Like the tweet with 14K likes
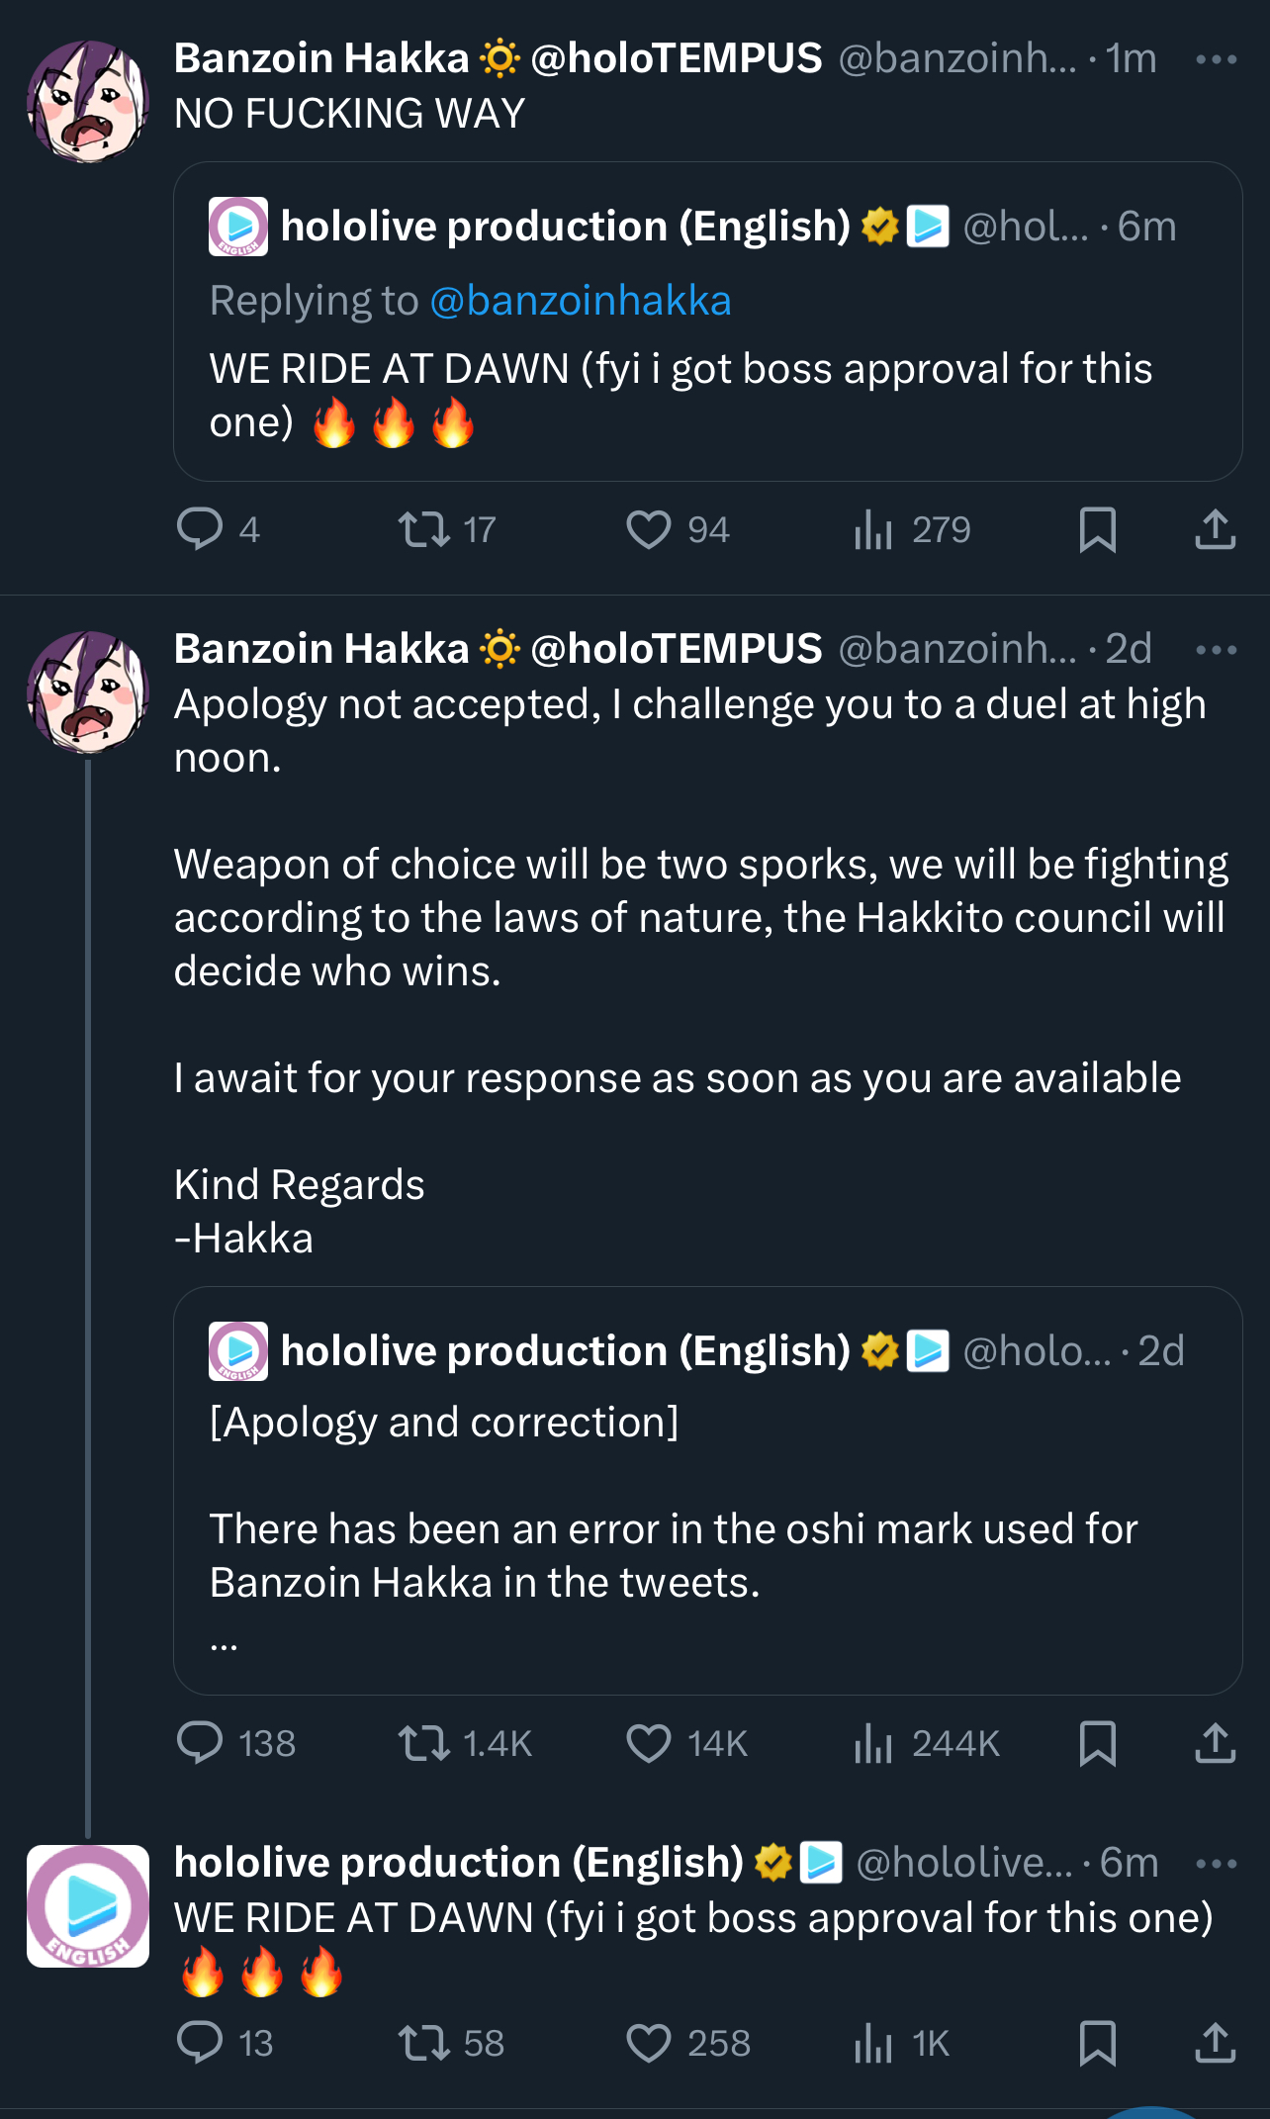 (x=649, y=1743)
